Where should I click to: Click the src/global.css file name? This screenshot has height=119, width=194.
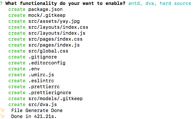pos(48,51)
